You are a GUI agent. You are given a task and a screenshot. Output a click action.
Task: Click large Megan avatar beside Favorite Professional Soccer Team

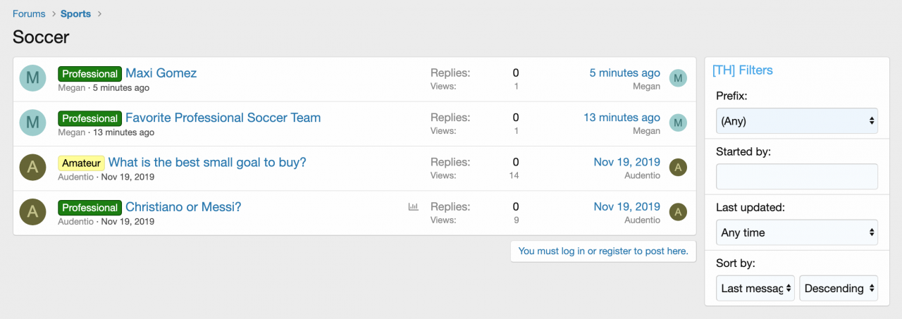(32, 123)
